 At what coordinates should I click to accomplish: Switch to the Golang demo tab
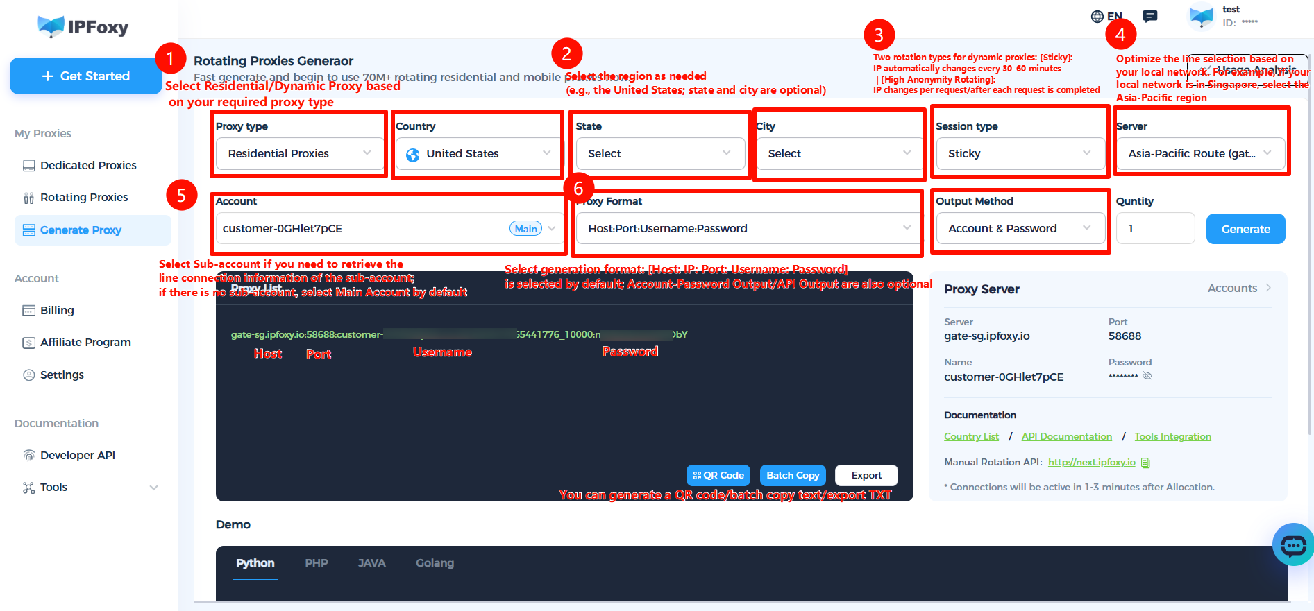[x=435, y=563]
